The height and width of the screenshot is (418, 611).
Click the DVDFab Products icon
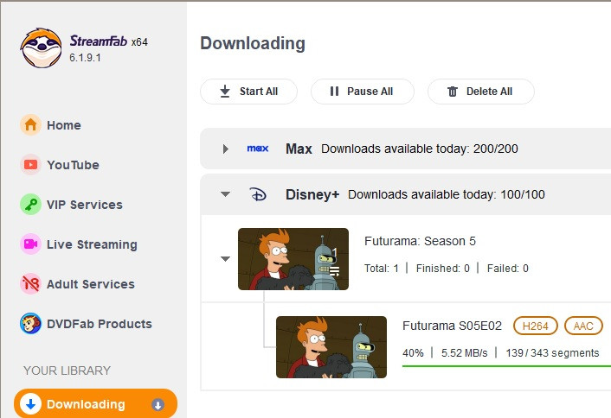coord(31,323)
